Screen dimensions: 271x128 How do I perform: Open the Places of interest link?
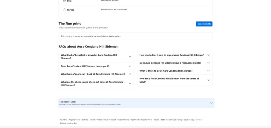coord(110,120)
